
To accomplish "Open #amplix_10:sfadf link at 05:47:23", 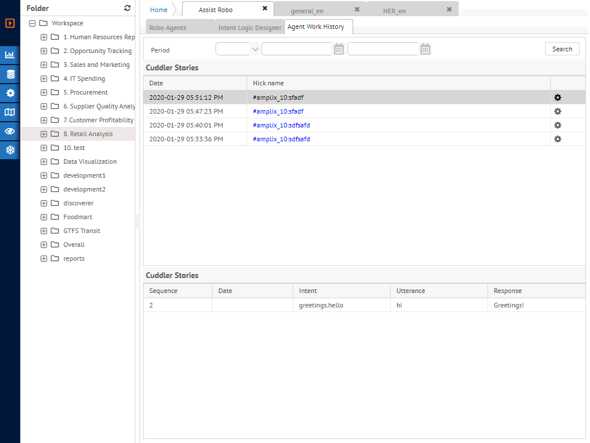I will 278,111.
